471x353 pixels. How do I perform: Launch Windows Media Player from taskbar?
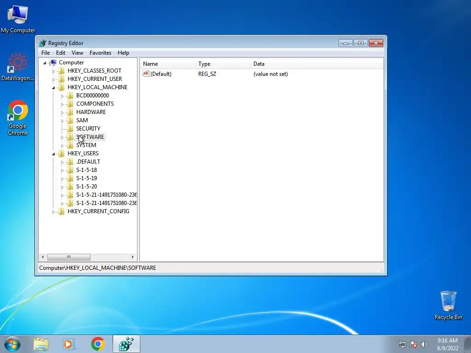69,344
